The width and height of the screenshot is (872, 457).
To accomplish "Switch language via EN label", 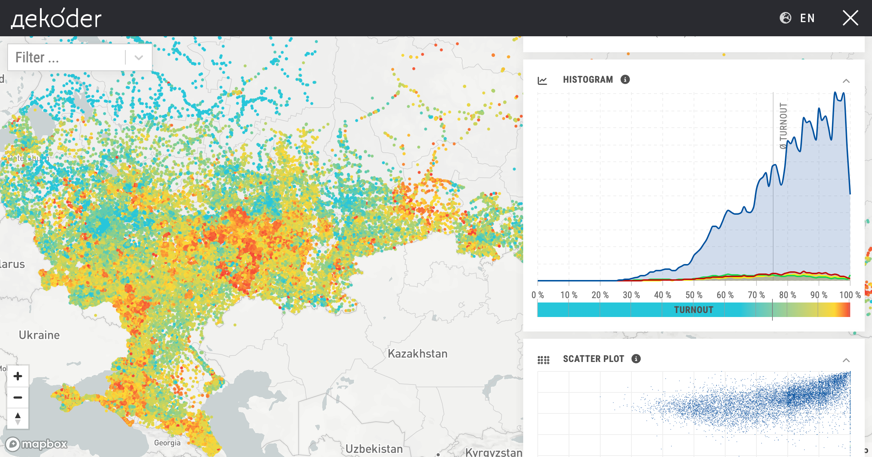I will pyautogui.click(x=807, y=18).
